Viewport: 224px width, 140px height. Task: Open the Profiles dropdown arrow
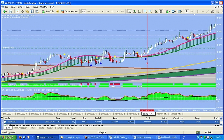13,11
